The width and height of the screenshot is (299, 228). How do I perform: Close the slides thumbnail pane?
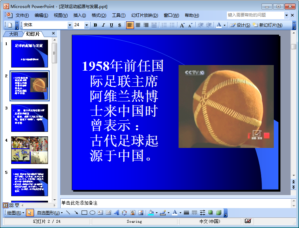pos(53,33)
